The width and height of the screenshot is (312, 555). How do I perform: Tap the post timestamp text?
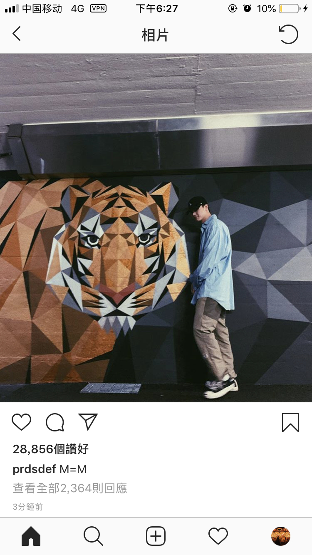coord(28,507)
